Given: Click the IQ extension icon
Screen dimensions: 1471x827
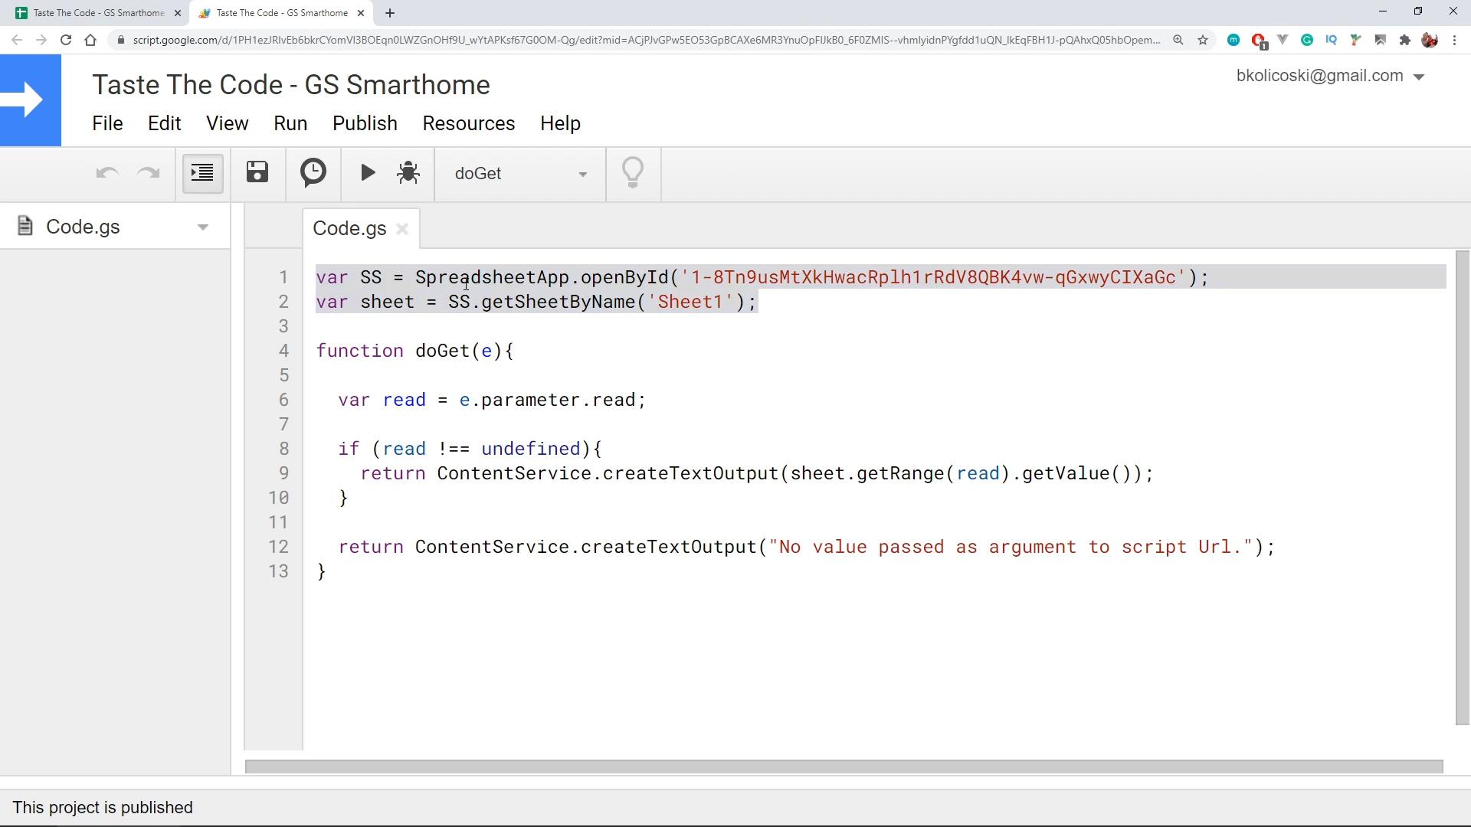Looking at the screenshot, I should (1332, 40).
